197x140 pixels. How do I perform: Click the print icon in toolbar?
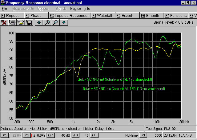13,22
